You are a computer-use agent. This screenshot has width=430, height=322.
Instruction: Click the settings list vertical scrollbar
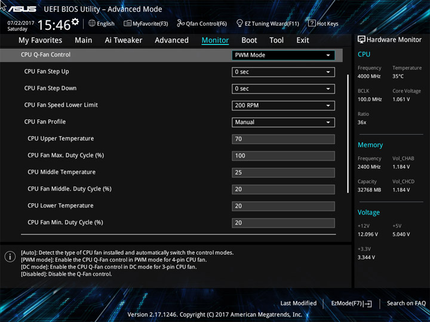coord(348,134)
